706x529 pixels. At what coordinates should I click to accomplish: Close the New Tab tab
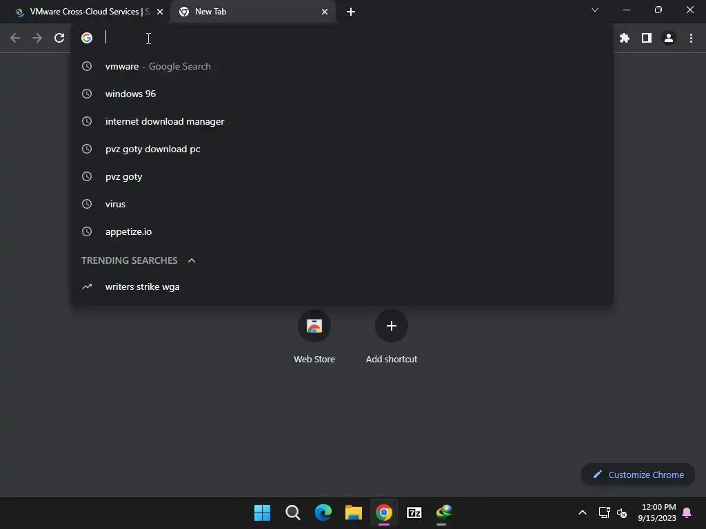click(x=325, y=12)
